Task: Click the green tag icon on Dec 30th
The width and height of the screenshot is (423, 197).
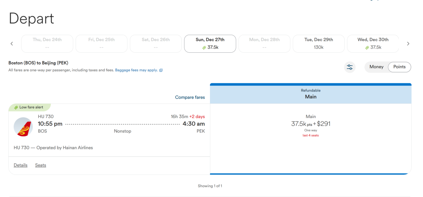Action: pyautogui.click(x=367, y=48)
